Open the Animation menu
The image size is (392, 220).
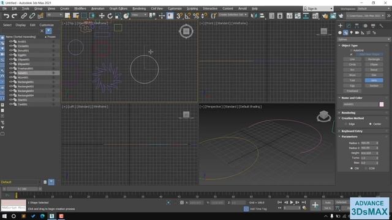98,9
